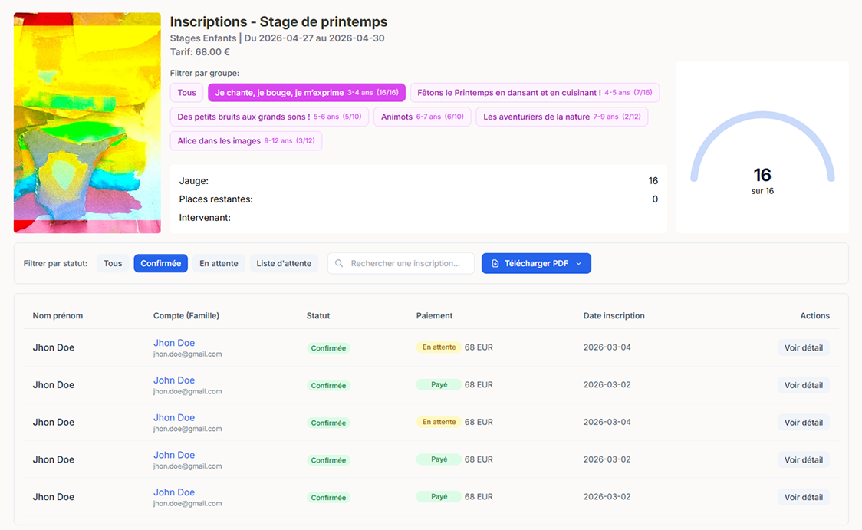Click the 'Inscriptions - Stage de printemps' title
This screenshot has width=862, height=530.
click(x=278, y=22)
